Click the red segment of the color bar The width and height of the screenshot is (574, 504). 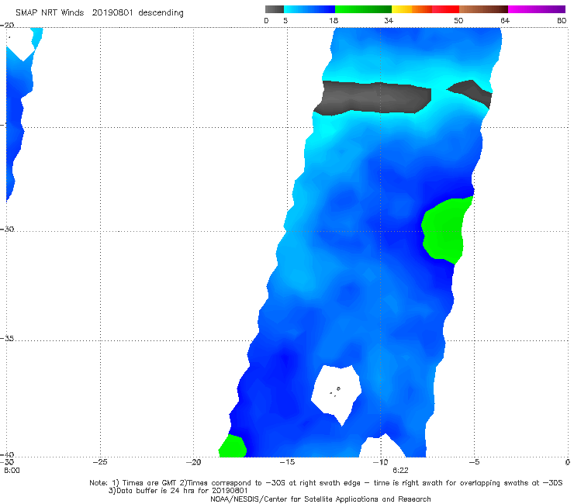(x=445, y=9)
